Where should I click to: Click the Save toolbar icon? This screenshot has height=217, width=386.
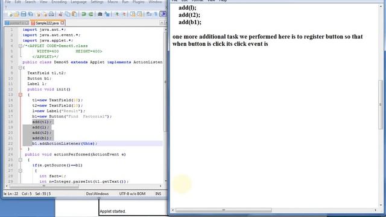tap(24, 14)
